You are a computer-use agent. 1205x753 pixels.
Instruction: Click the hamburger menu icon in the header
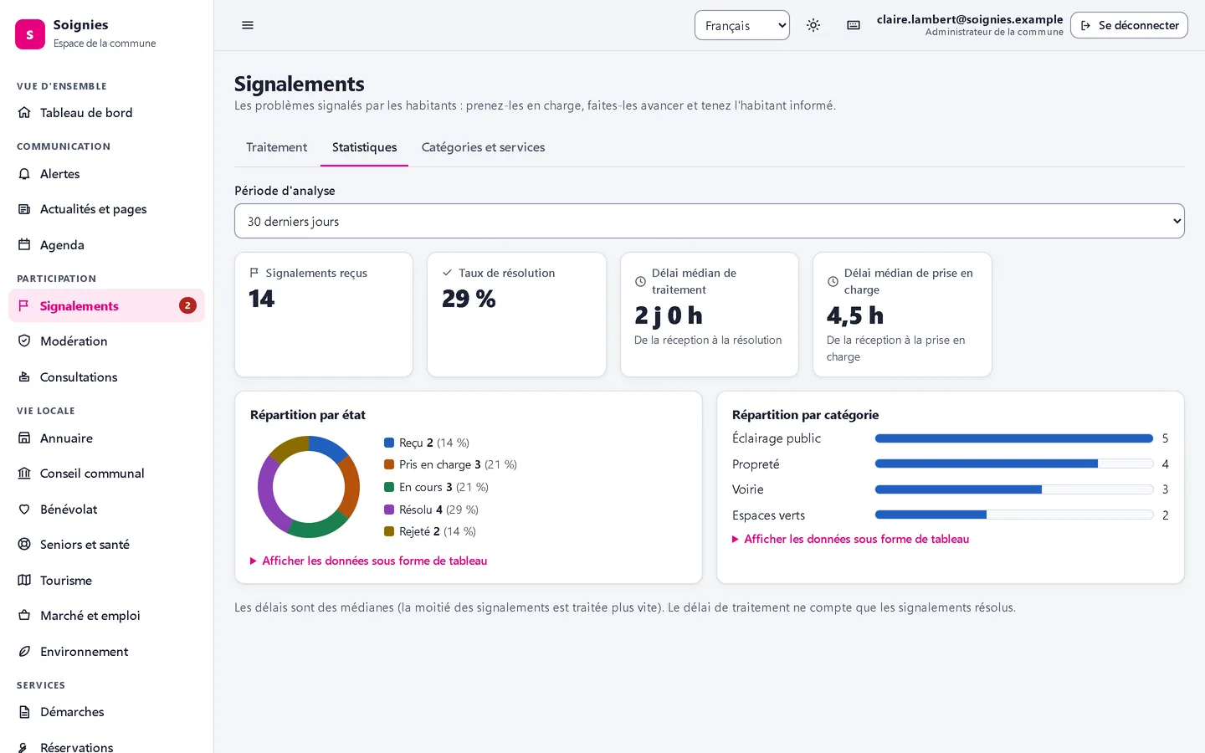point(248,25)
